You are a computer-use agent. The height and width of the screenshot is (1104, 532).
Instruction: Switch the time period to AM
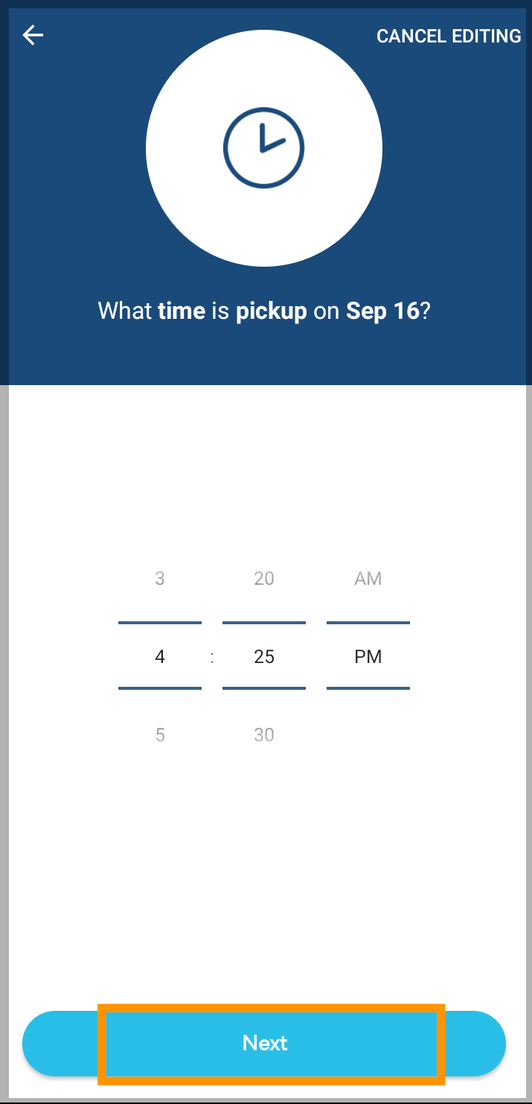pos(368,578)
